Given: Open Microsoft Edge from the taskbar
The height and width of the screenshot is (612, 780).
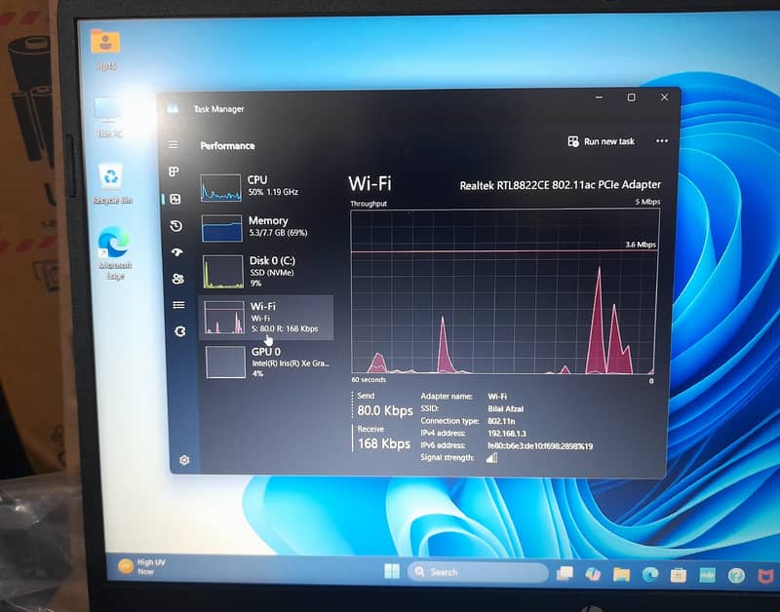Looking at the screenshot, I should [x=649, y=575].
